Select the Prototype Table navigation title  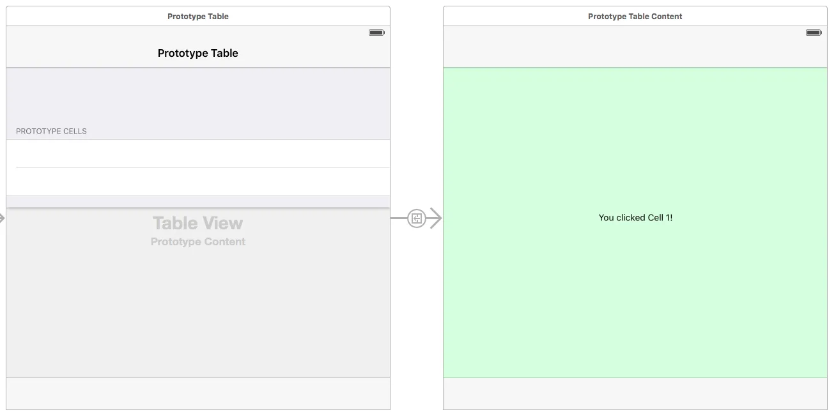pos(198,53)
